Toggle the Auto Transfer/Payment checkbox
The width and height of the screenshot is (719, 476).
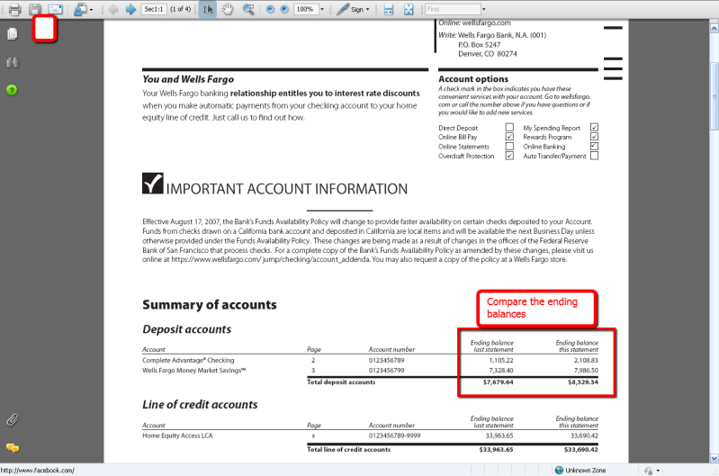594,156
